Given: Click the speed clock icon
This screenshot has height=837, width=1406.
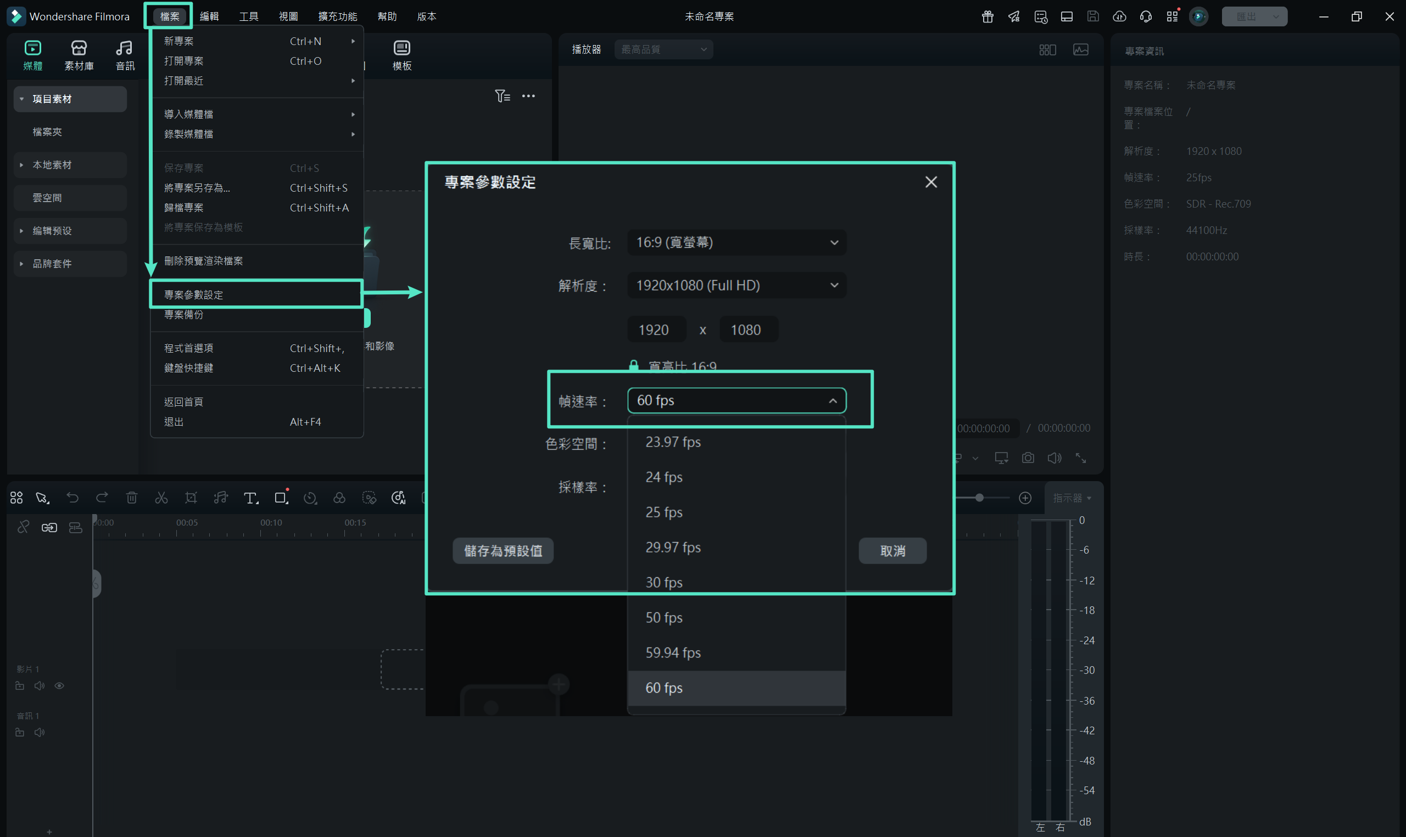Looking at the screenshot, I should [x=310, y=498].
